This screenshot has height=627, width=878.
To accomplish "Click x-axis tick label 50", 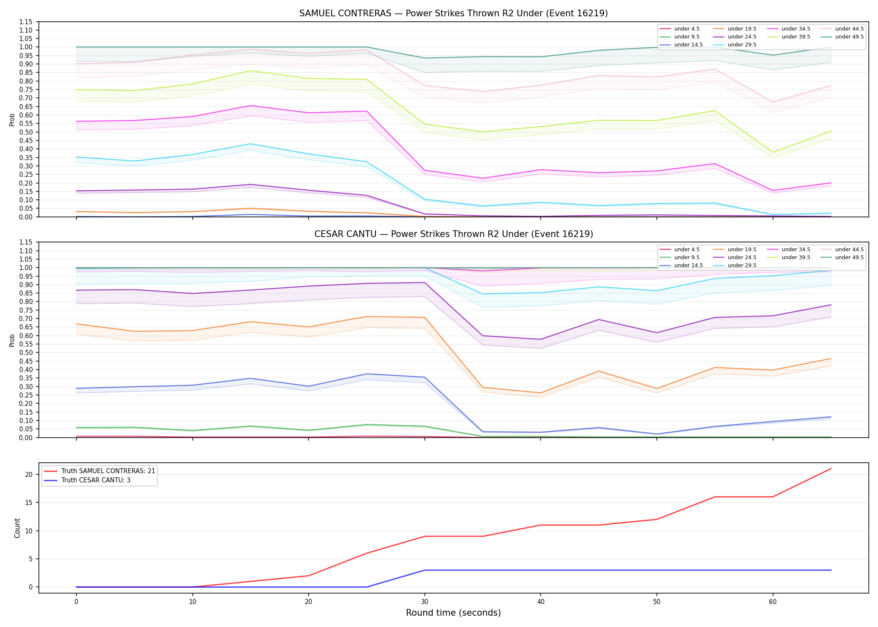I will coord(656,602).
